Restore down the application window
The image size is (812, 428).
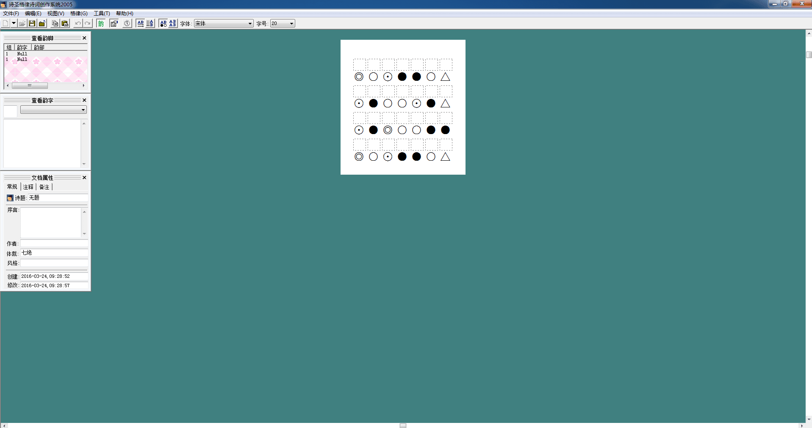[786, 4]
